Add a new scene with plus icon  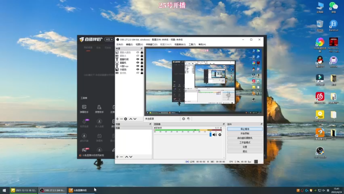[117, 157]
